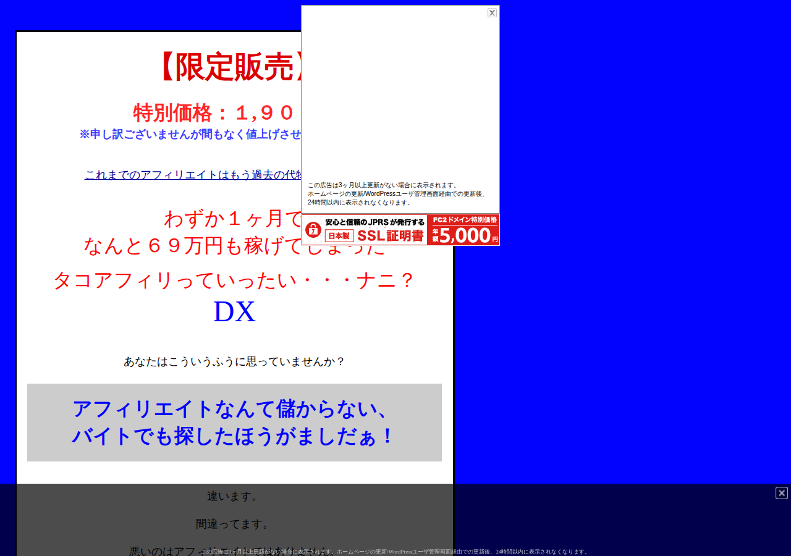Open the JPRS SSL certificate ad banner
The image size is (791, 556).
(x=400, y=230)
